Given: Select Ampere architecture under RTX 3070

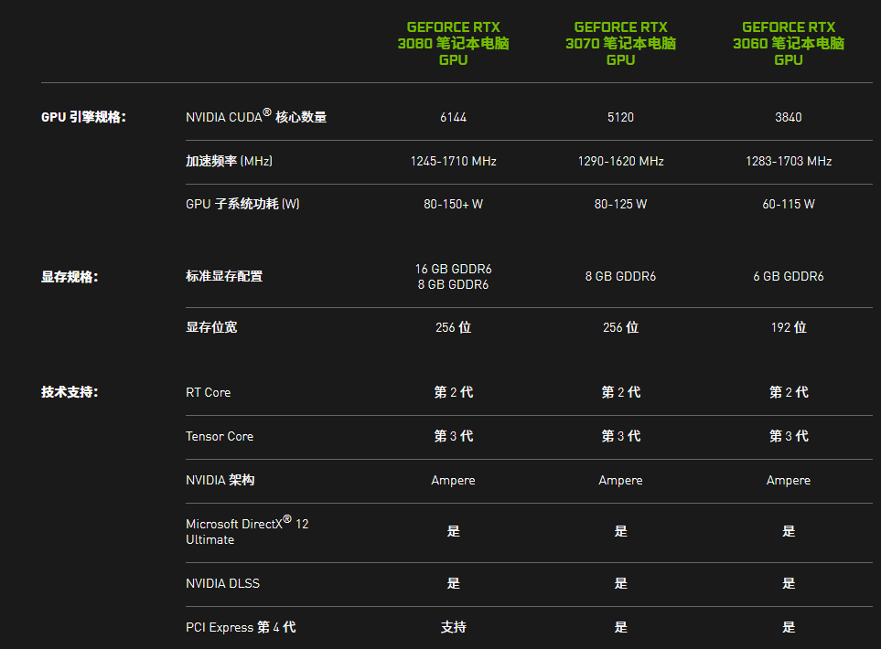Looking at the screenshot, I should [620, 481].
